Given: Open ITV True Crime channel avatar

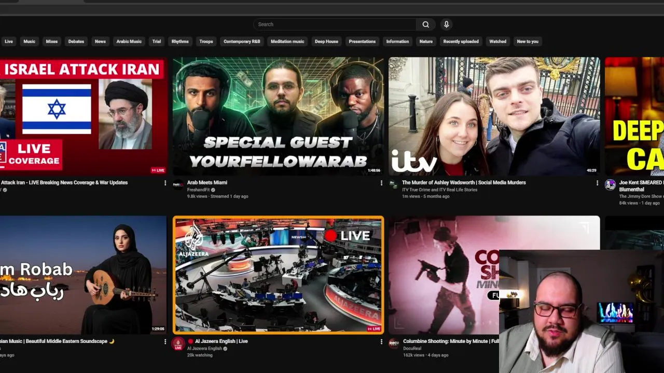Looking at the screenshot, I should [394, 185].
